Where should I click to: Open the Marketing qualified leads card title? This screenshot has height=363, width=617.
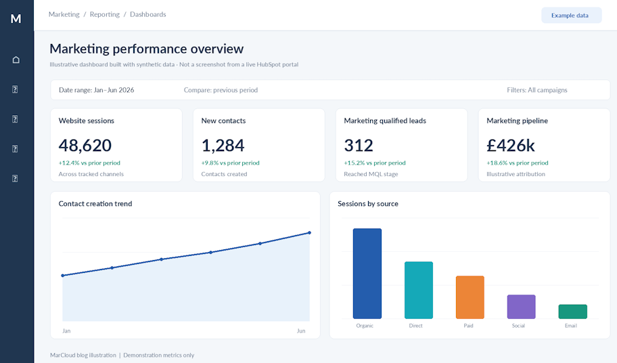coord(385,121)
